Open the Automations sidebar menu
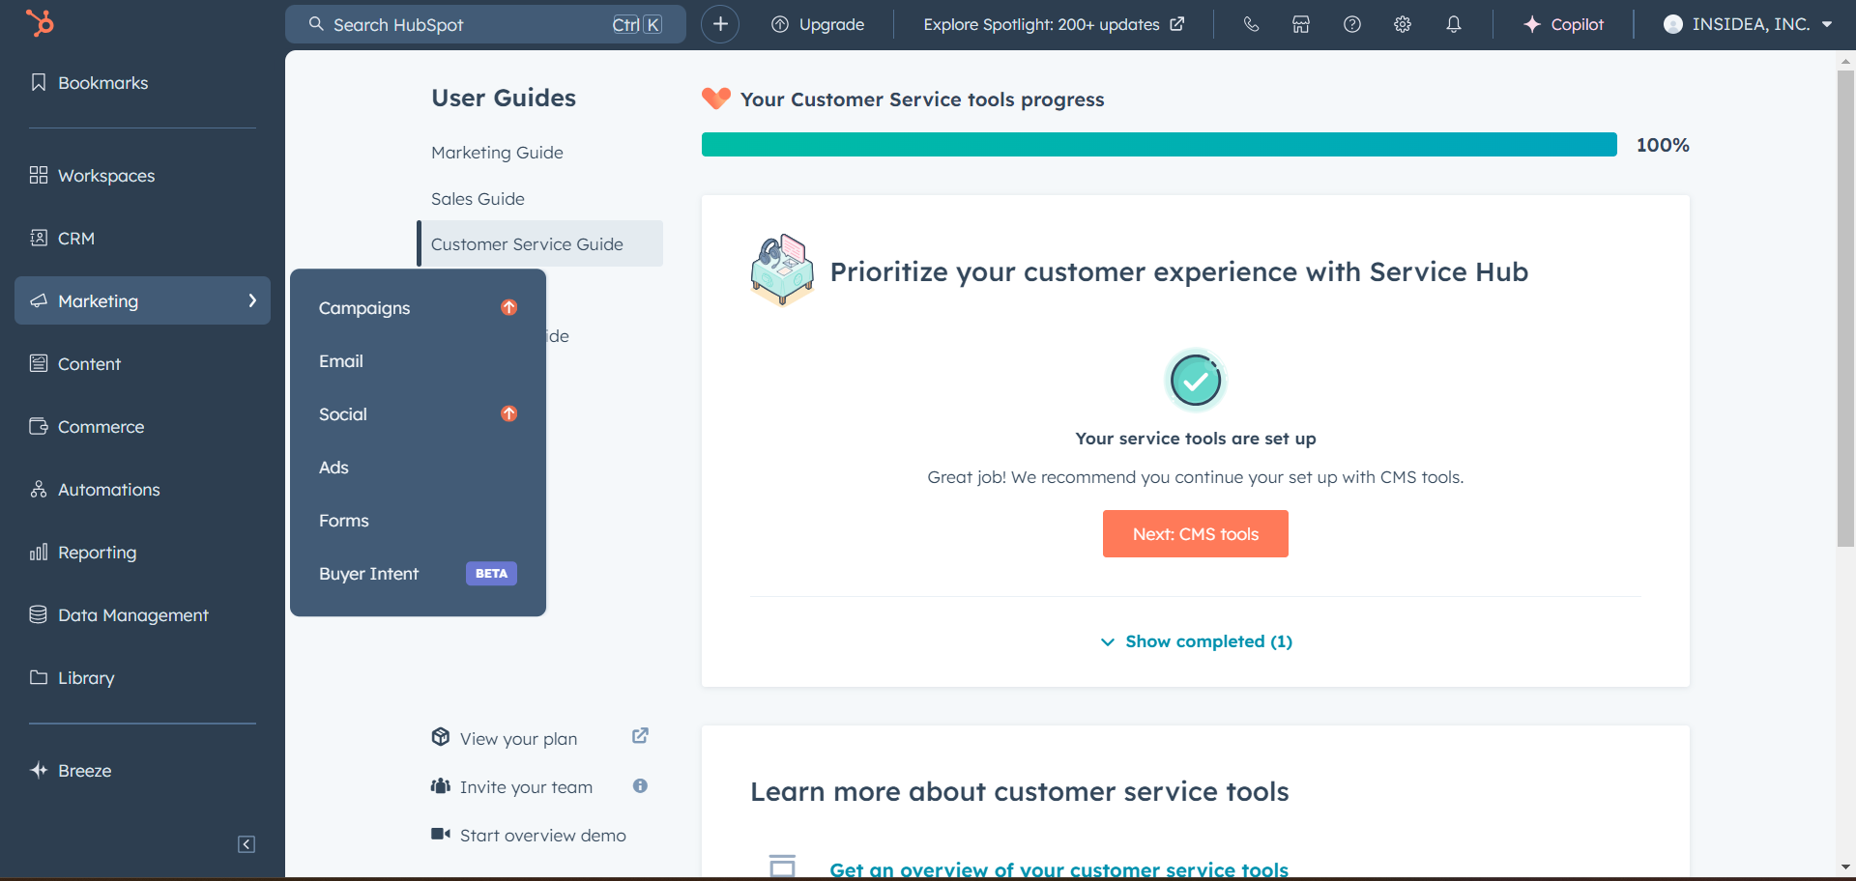 coord(95,490)
